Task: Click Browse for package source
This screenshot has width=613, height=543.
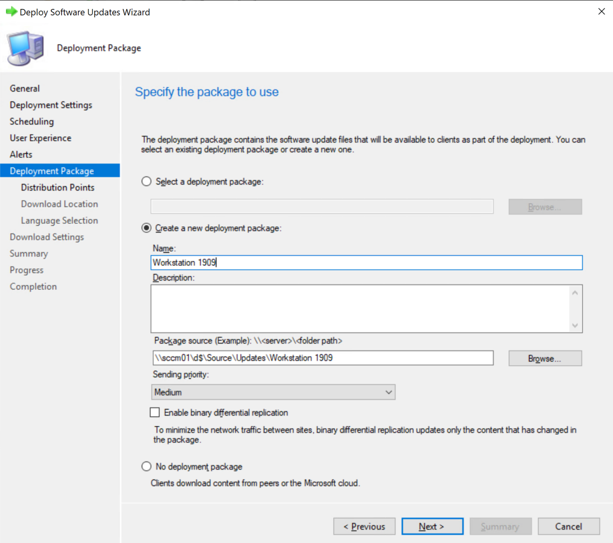Action: click(545, 358)
